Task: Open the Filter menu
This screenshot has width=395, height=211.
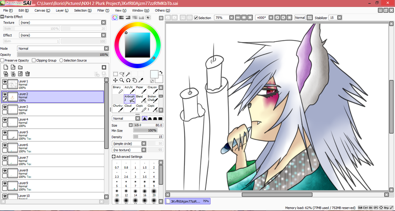Action: (x=103, y=10)
